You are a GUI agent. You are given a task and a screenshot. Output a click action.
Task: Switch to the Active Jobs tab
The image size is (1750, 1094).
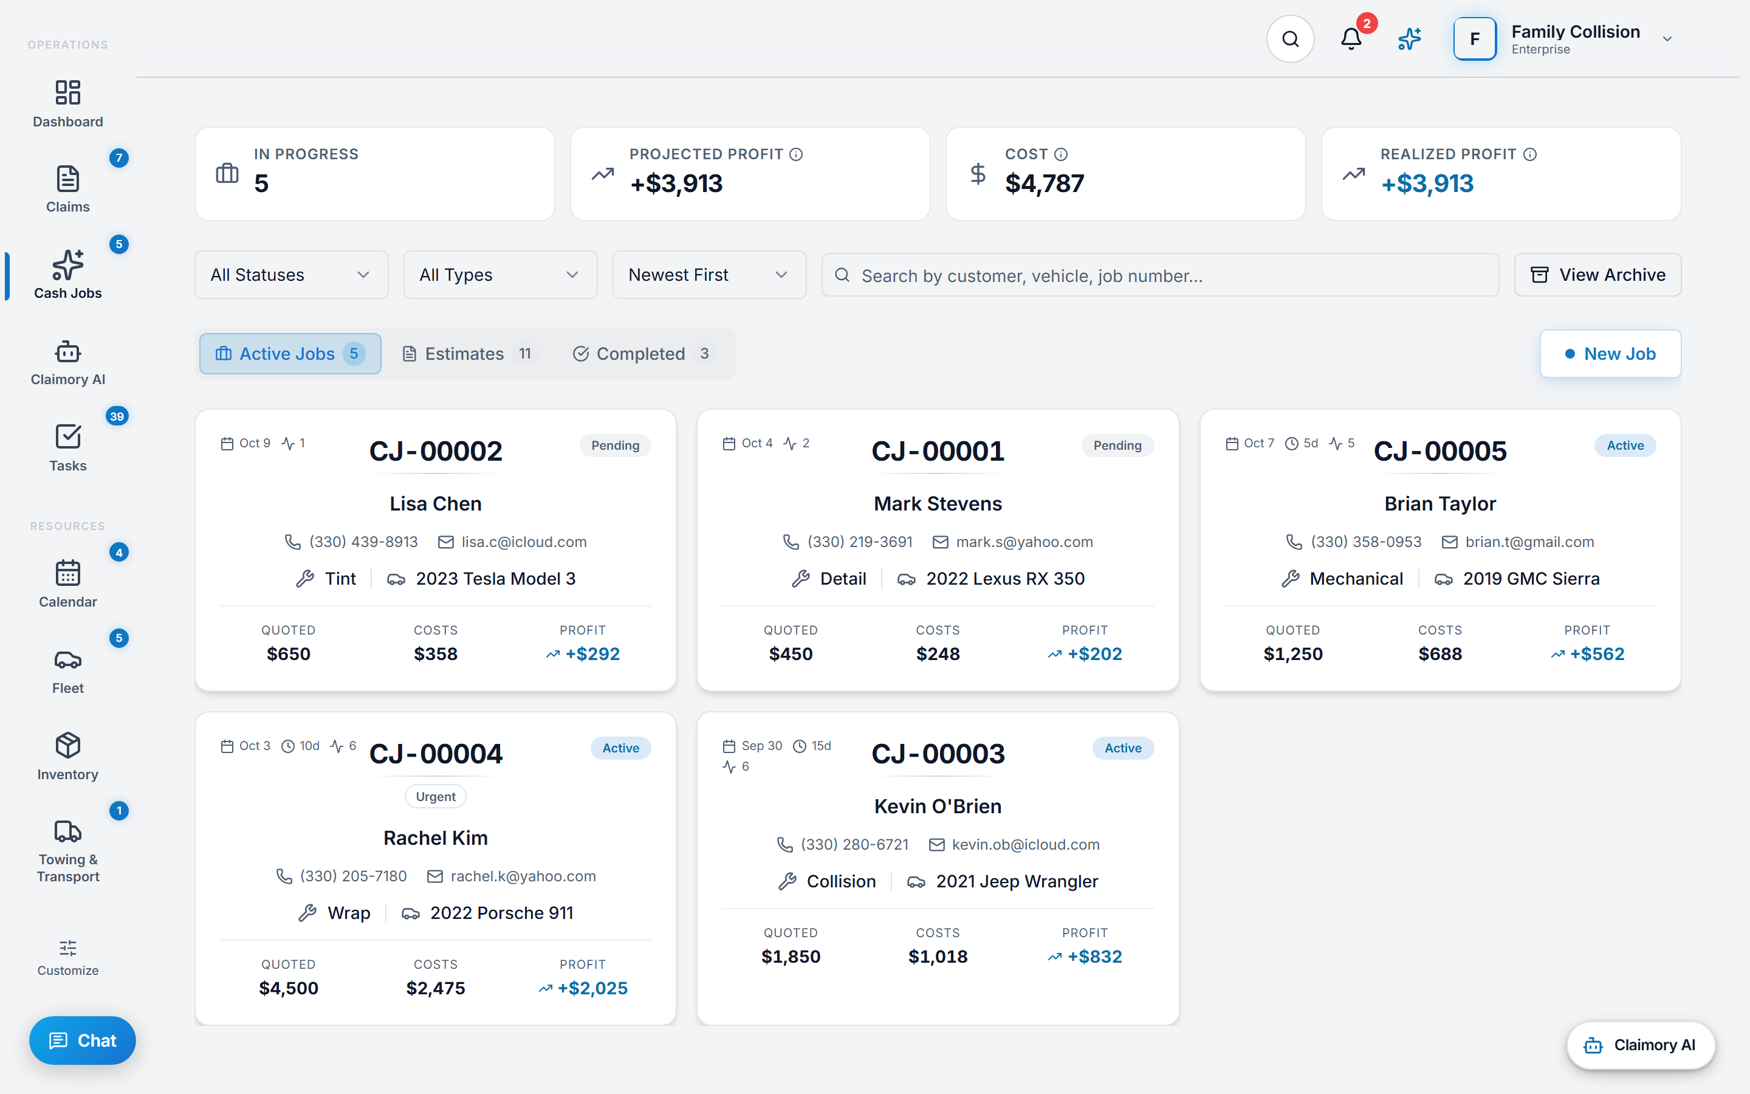tap(290, 354)
